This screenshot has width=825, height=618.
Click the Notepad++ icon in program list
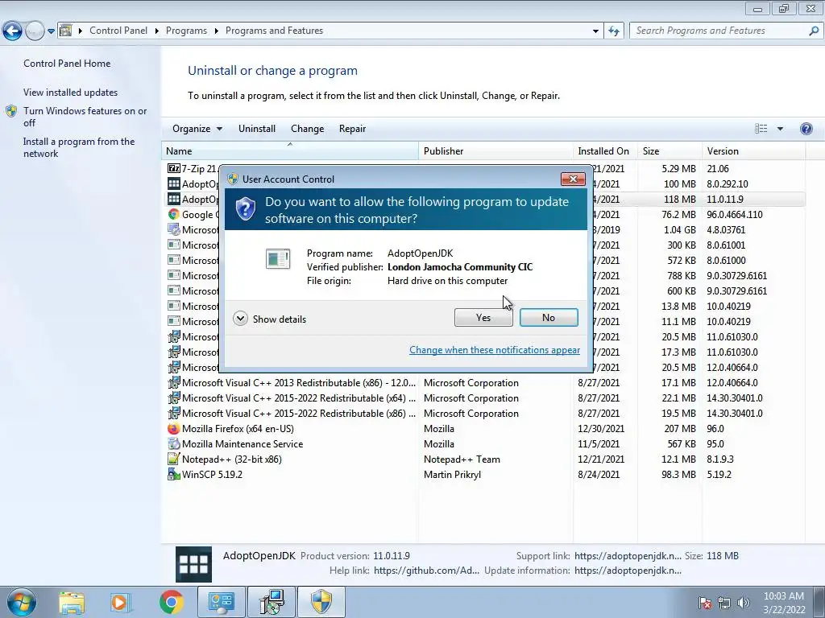point(174,459)
